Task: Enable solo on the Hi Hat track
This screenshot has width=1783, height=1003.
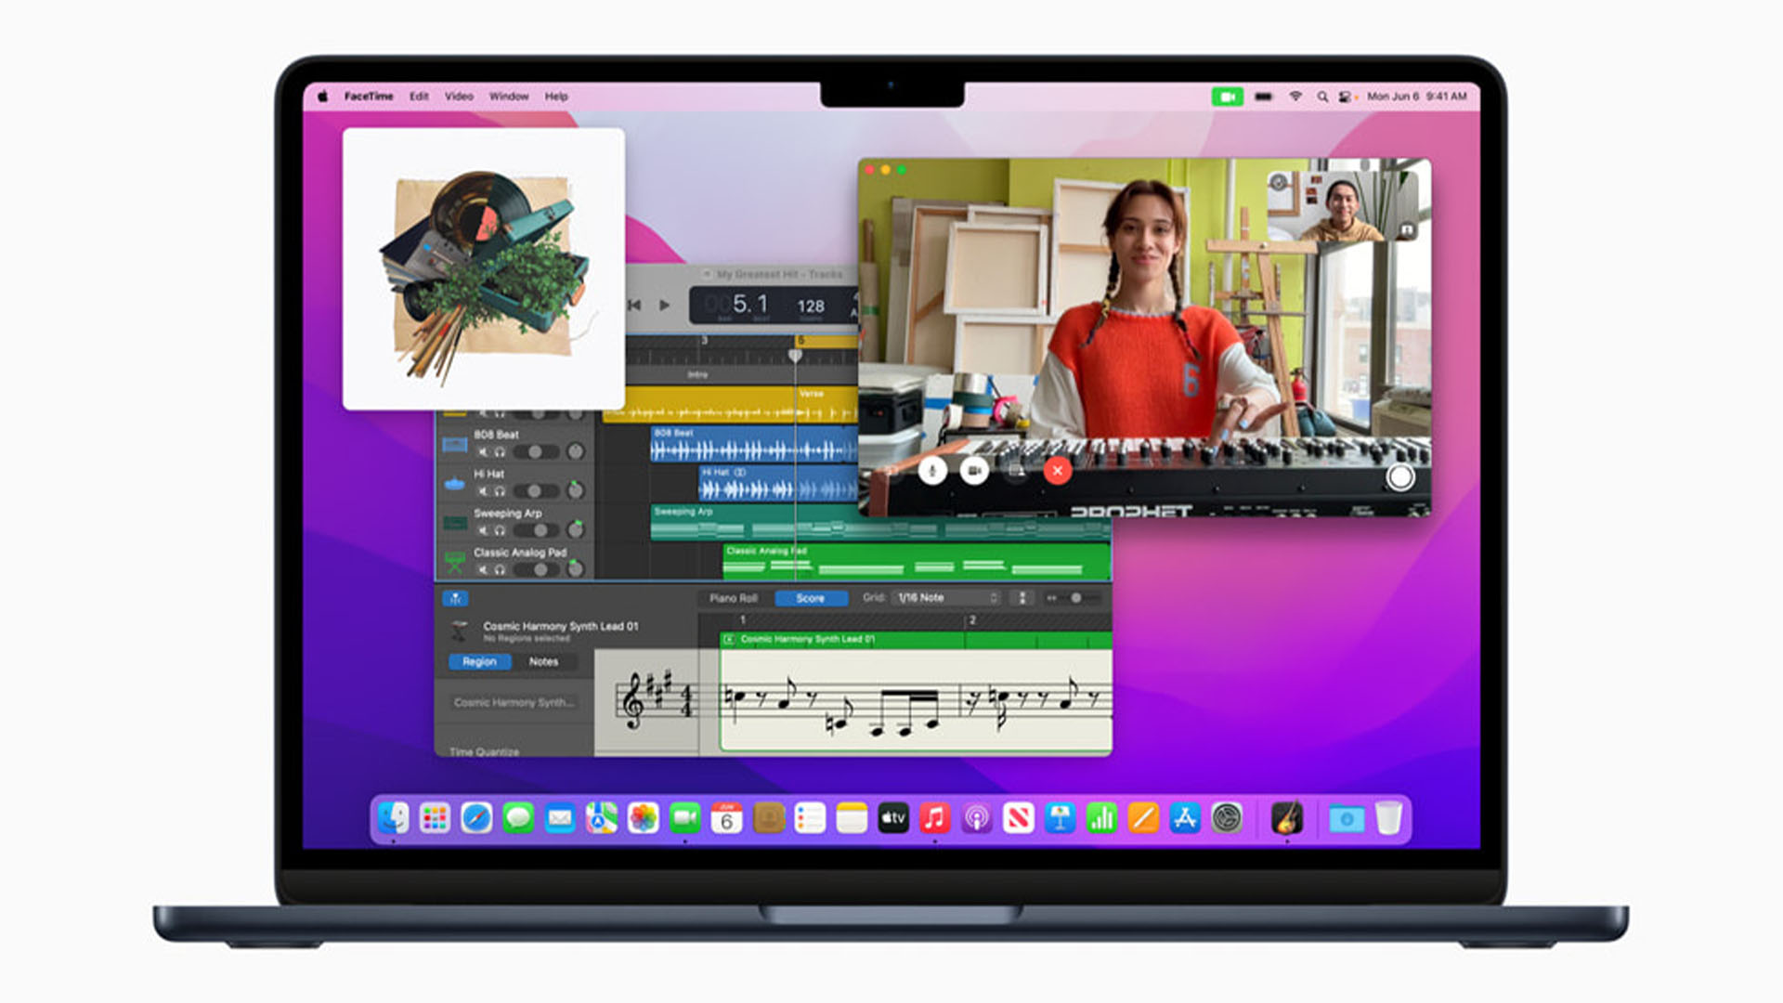Action: [500, 491]
